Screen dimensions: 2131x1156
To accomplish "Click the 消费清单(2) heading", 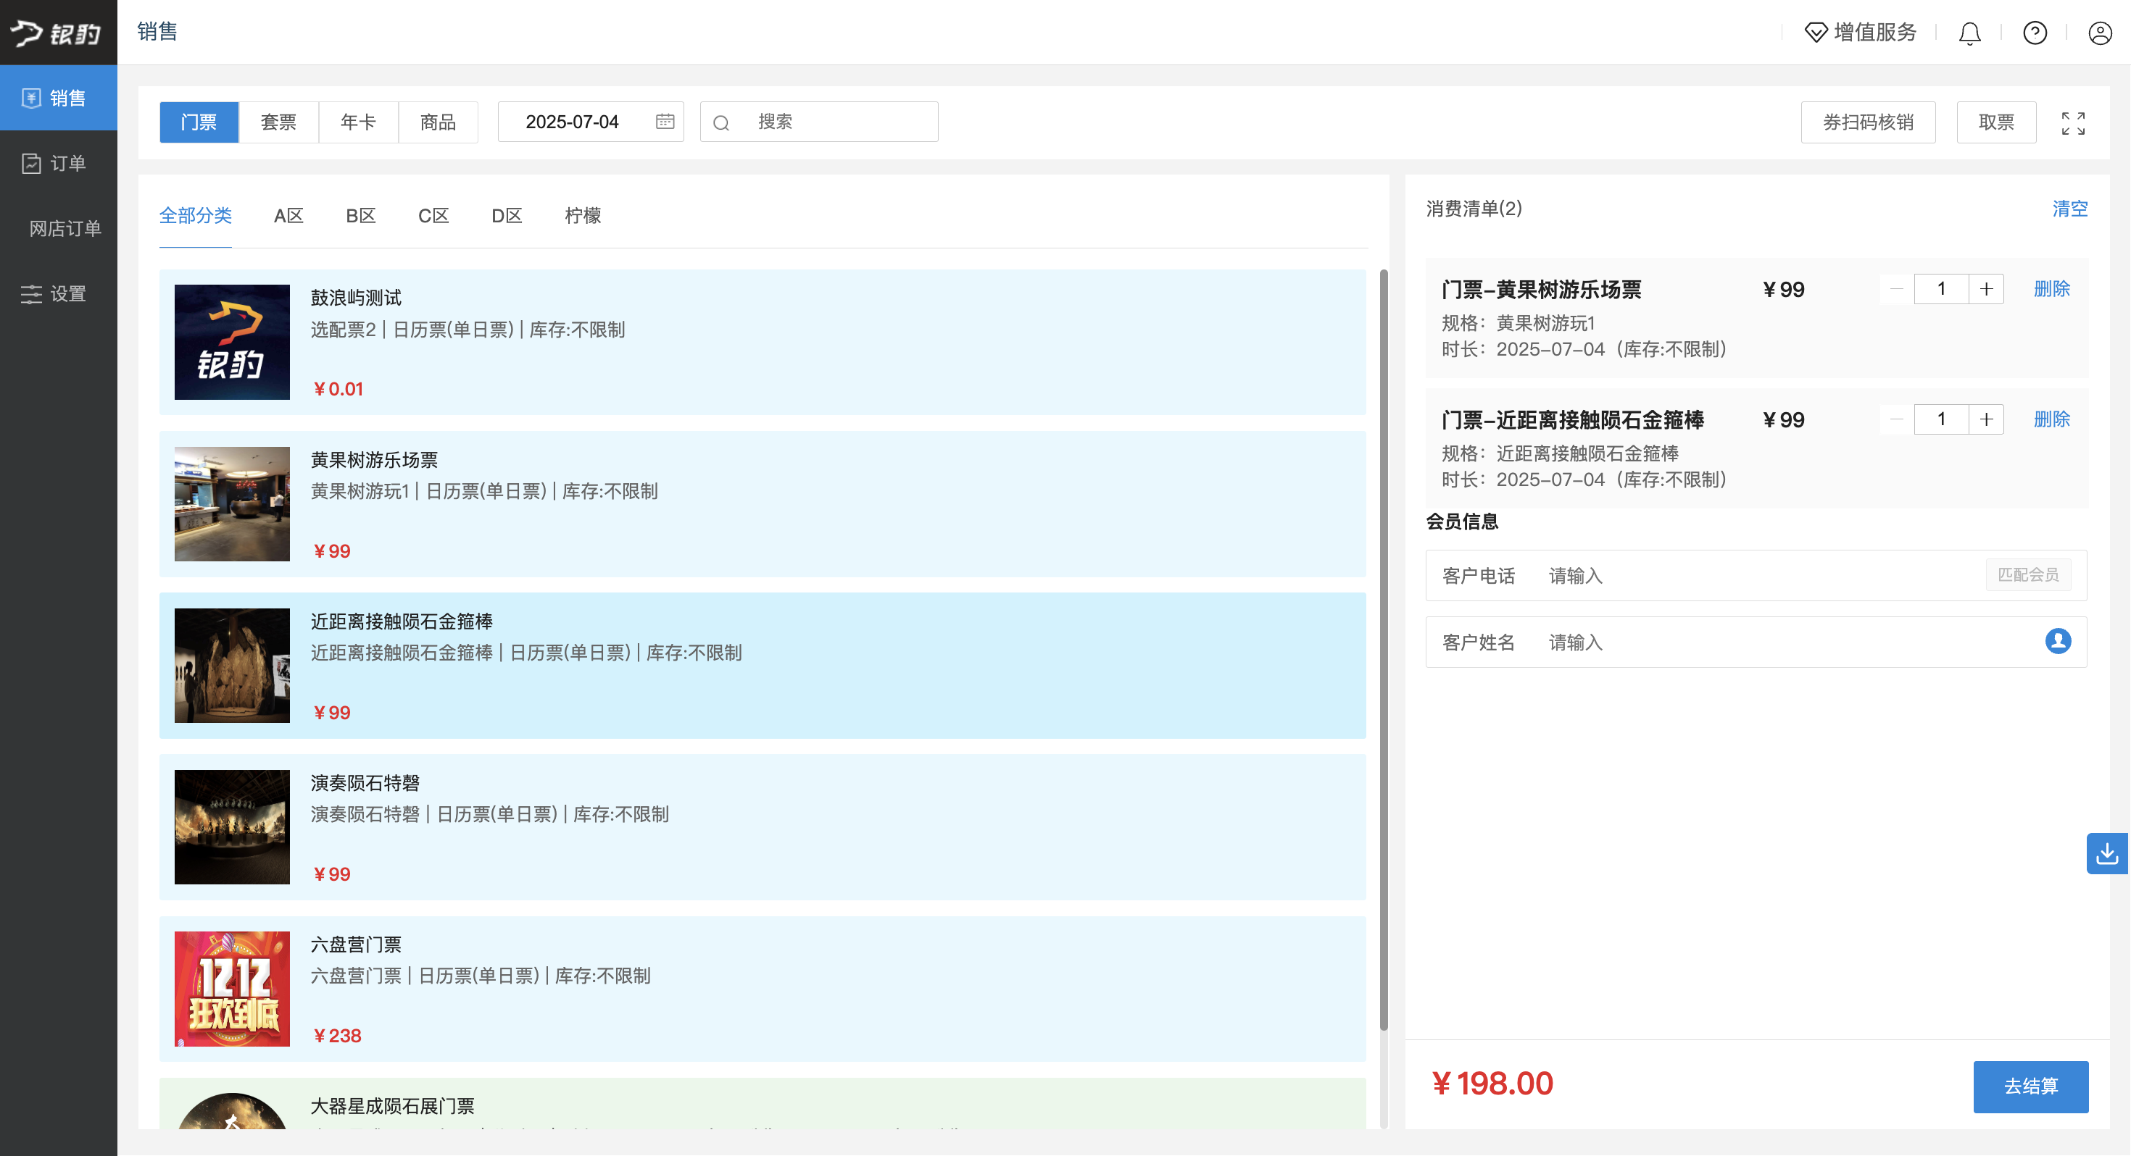I will (1474, 209).
